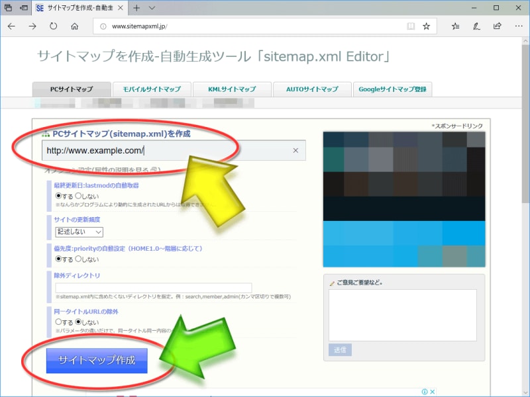
Task: Select しない for lastmod auto-acquisition
Action: [x=79, y=196]
